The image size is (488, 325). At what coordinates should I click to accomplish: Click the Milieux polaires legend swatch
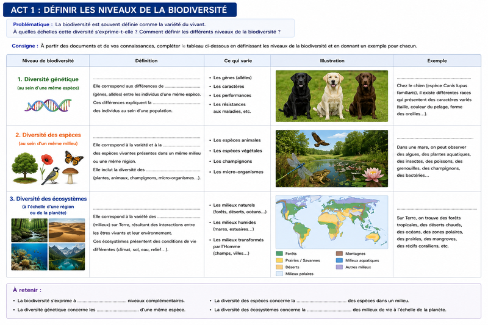(279, 274)
